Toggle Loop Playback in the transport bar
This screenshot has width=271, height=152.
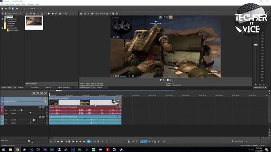55,141
